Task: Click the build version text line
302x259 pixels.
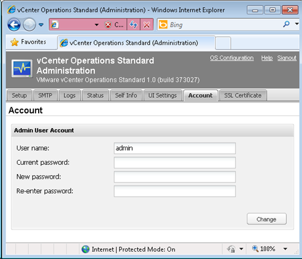Action: (118, 80)
